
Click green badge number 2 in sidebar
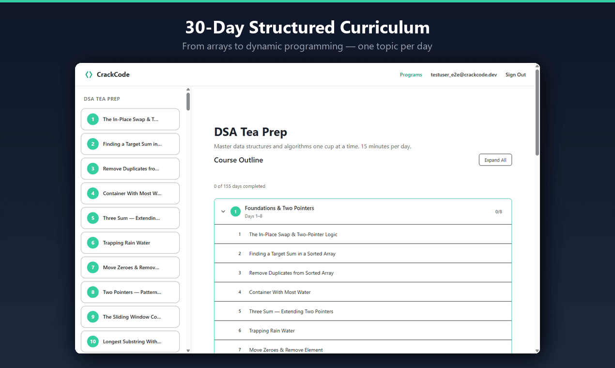point(93,144)
